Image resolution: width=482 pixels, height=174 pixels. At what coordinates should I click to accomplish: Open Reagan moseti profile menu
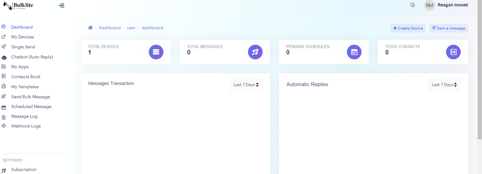pos(453,5)
